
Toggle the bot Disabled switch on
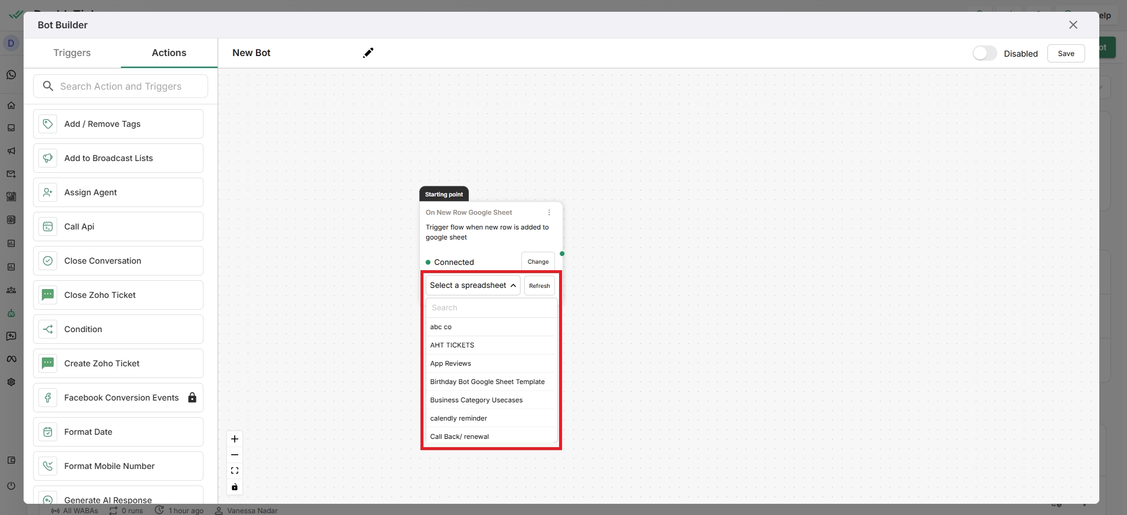pyautogui.click(x=984, y=53)
